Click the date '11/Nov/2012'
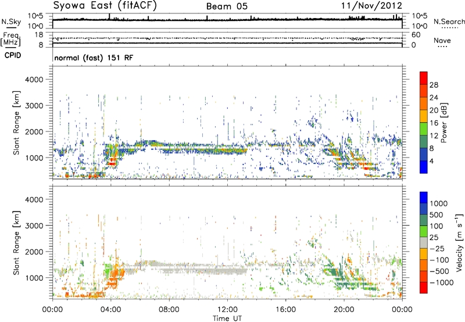 coord(371,6)
